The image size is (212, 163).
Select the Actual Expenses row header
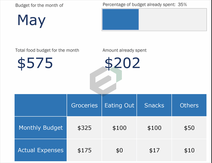pyautogui.click(x=41, y=150)
